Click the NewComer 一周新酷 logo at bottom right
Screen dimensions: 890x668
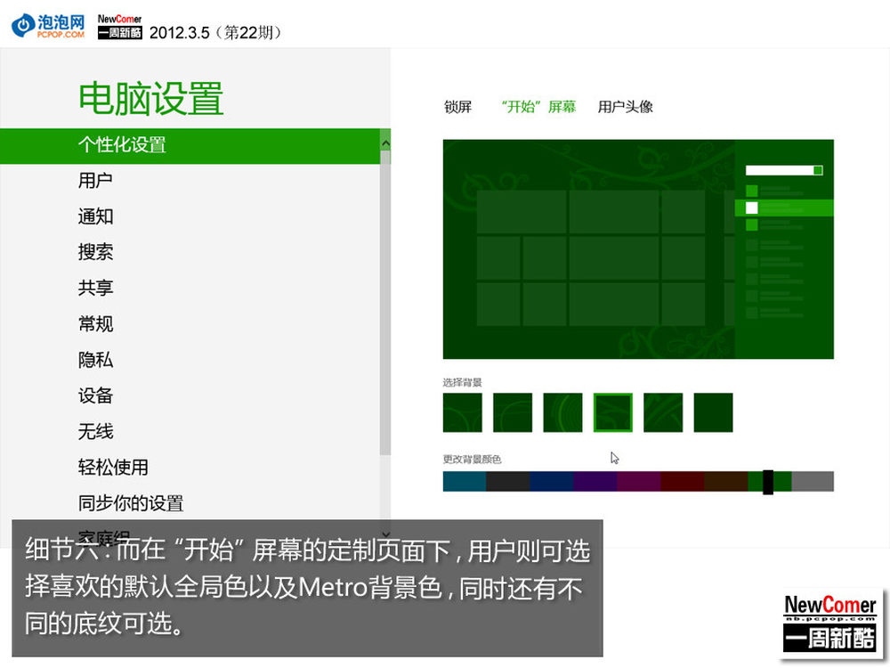(x=829, y=623)
